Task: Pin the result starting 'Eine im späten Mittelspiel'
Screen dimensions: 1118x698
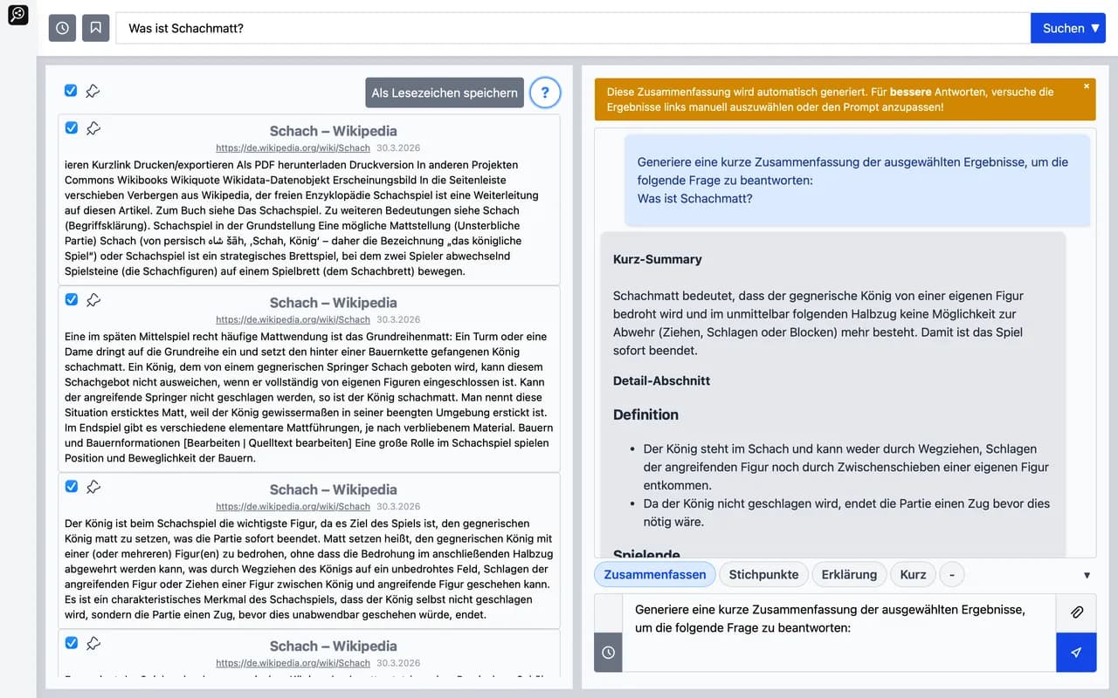Action: point(93,300)
